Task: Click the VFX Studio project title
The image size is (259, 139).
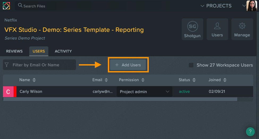Action: (x=74, y=30)
